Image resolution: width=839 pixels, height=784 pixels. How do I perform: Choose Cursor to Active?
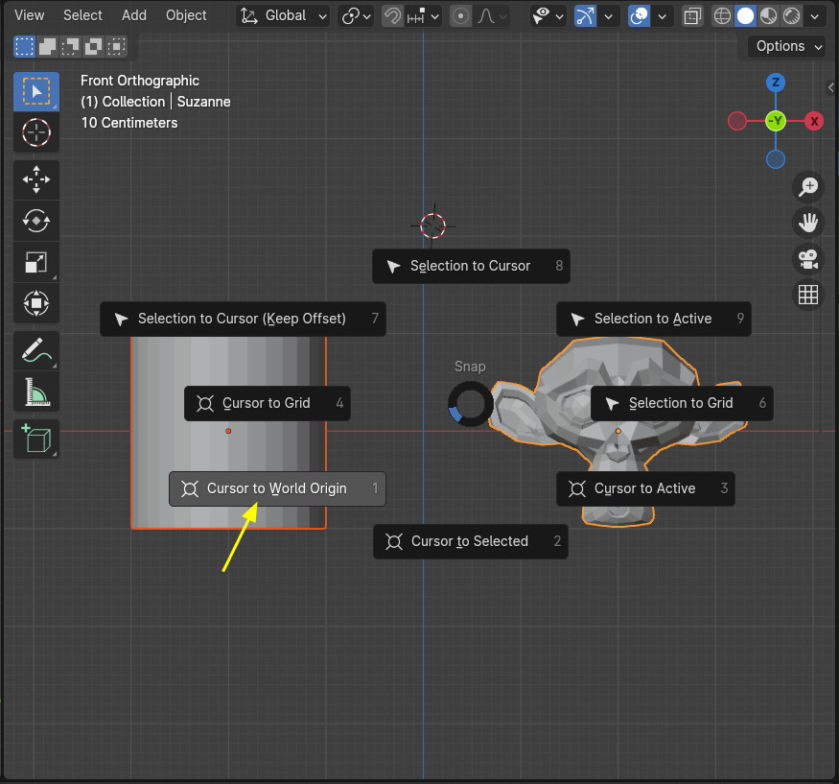coord(645,488)
